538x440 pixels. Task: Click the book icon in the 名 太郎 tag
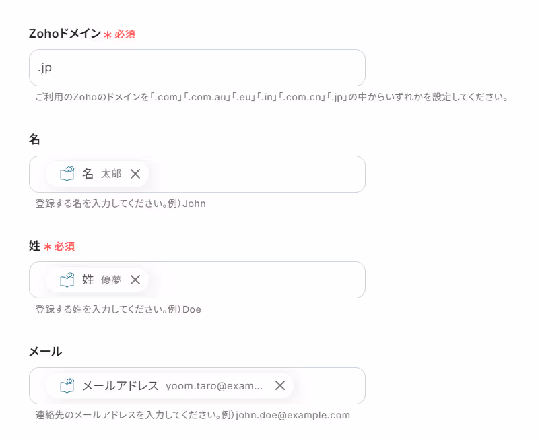pos(67,174)
